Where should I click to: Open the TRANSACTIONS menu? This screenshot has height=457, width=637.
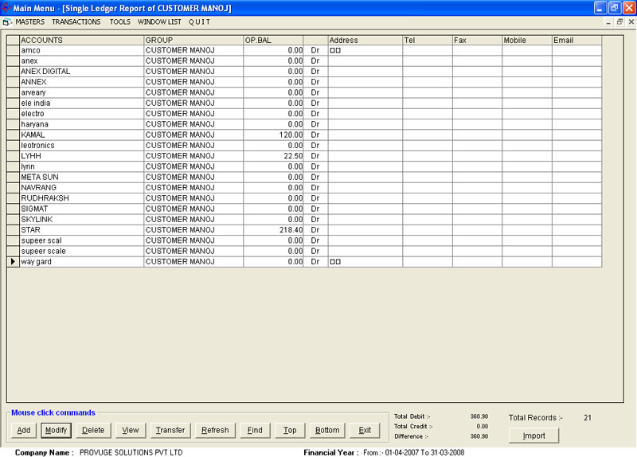click(76, 22)
